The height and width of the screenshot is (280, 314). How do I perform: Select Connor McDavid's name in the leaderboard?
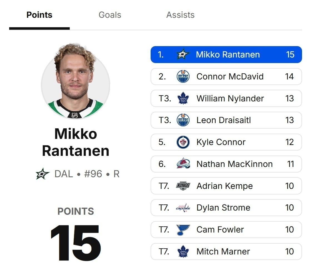point(230,76)
